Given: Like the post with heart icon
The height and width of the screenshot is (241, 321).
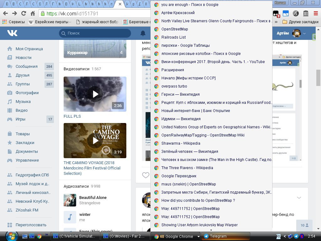Looking at the screenshot, I should click(146, 175).
